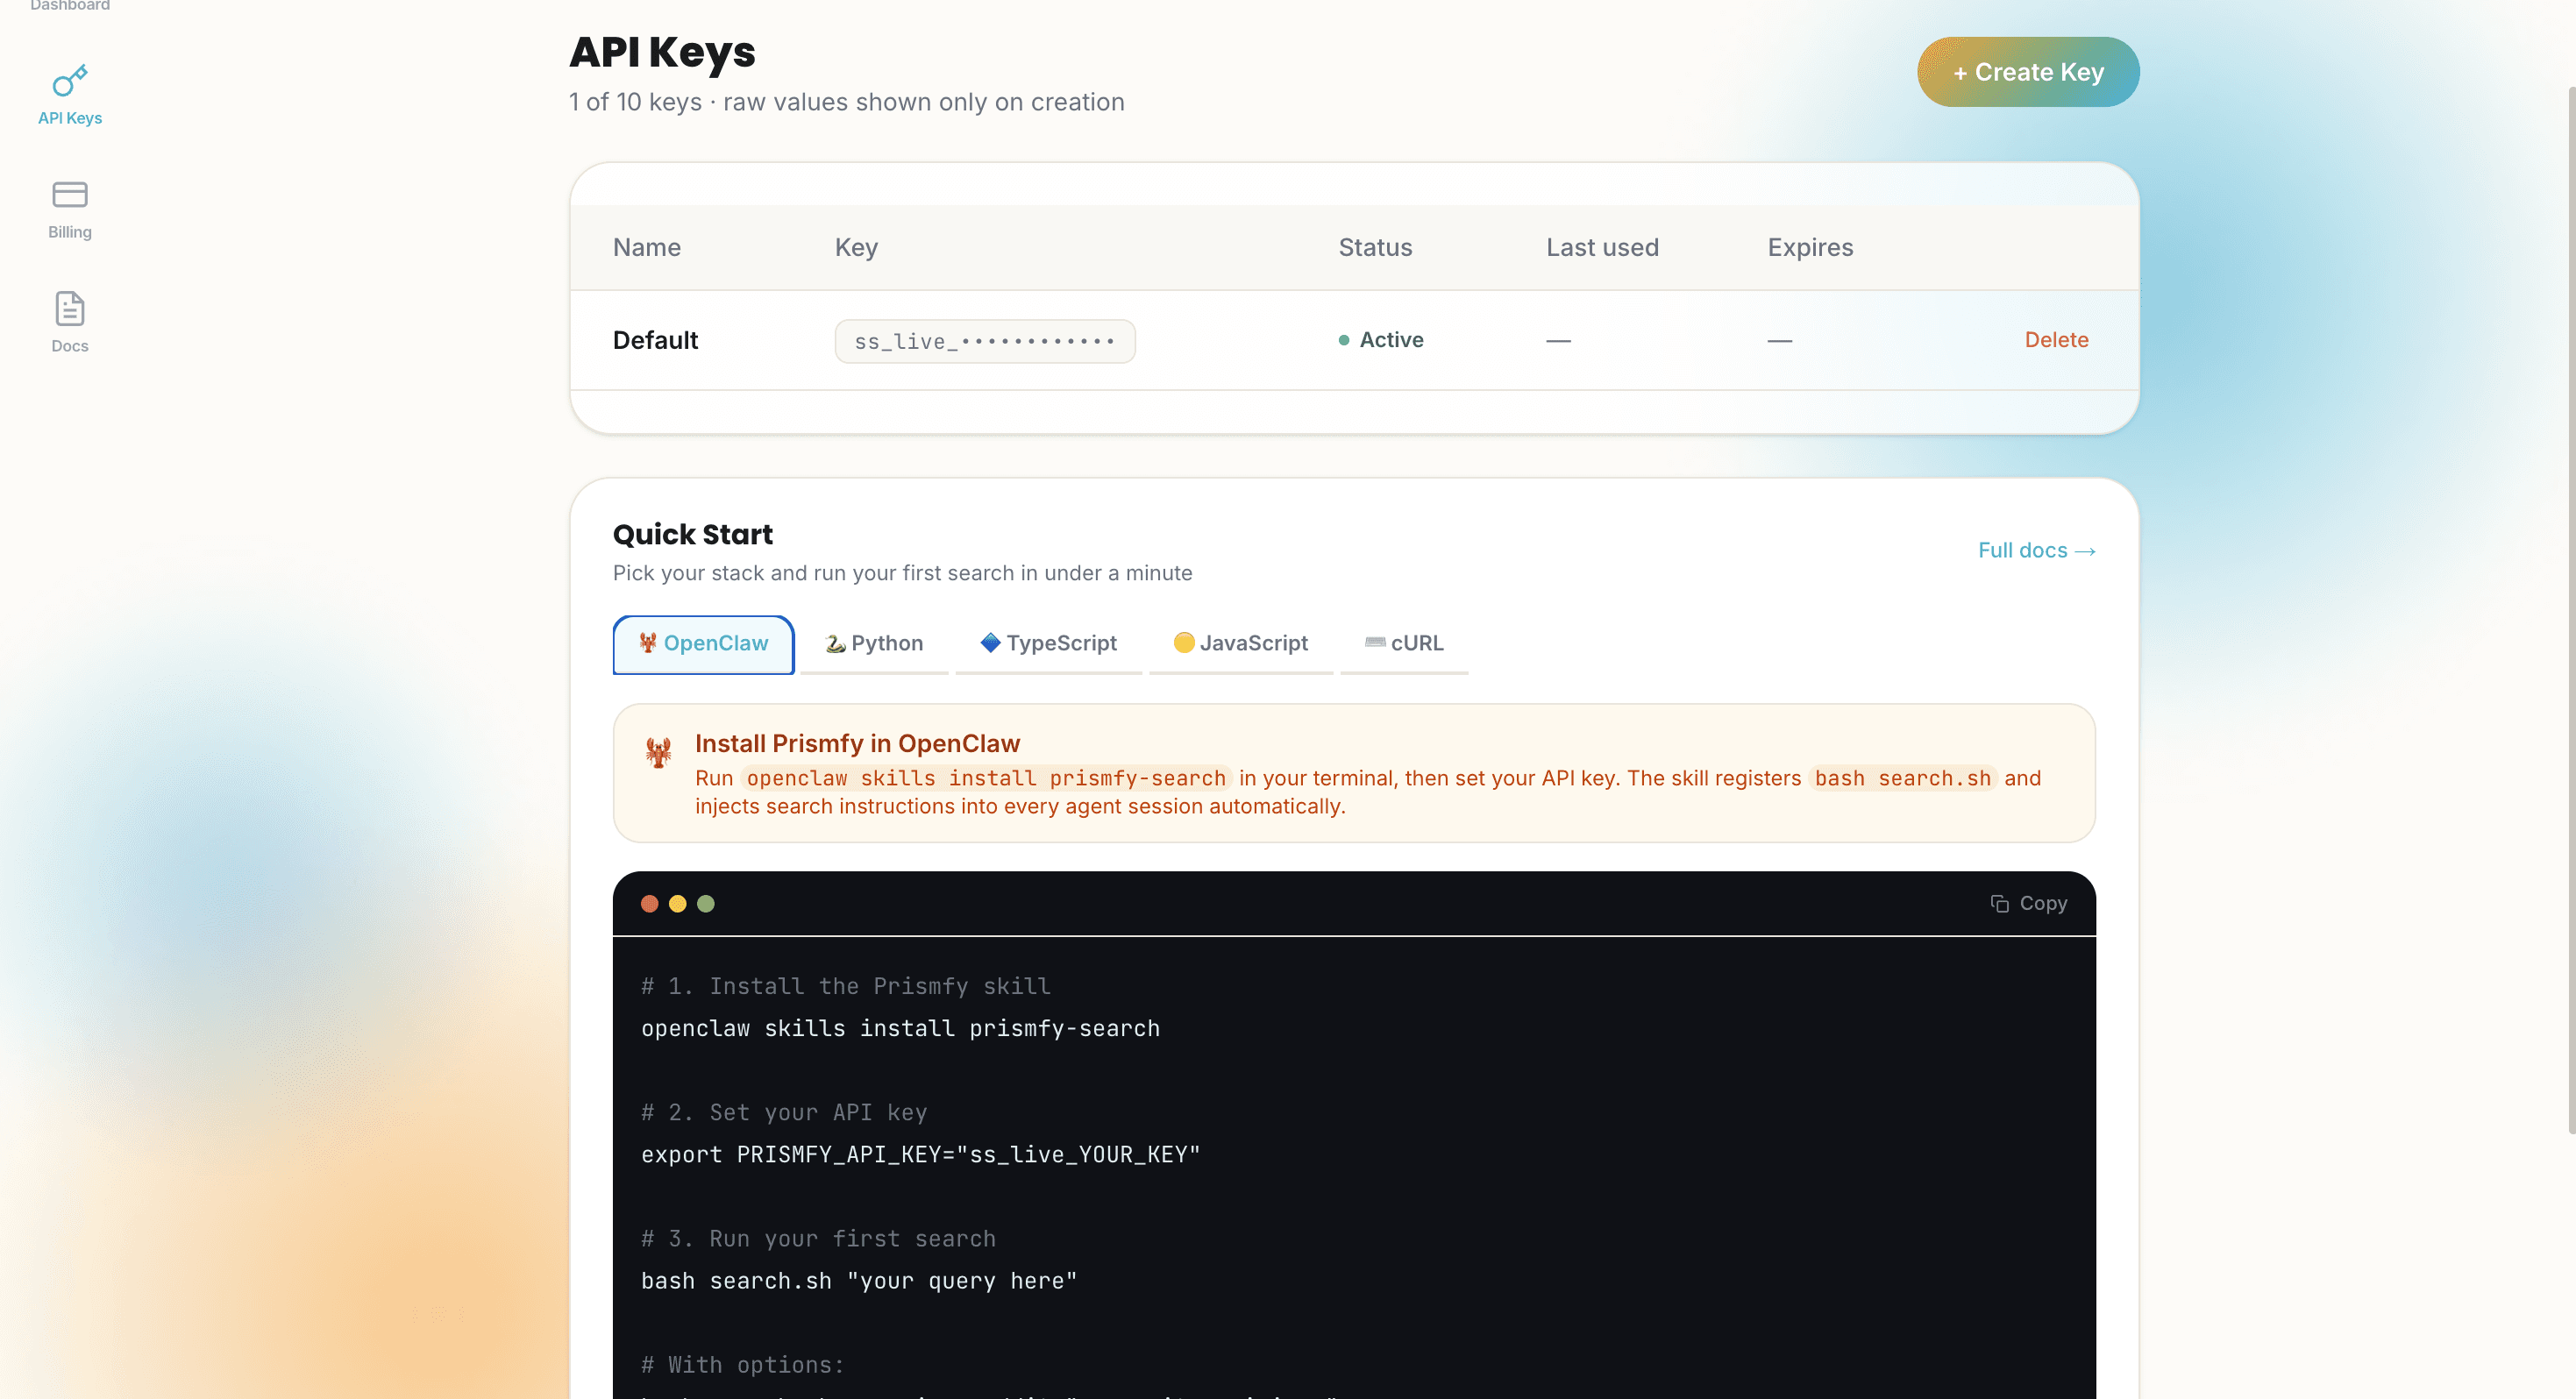Click the Name column header
Screen dimensions: 2576x1399
(647, 248)
